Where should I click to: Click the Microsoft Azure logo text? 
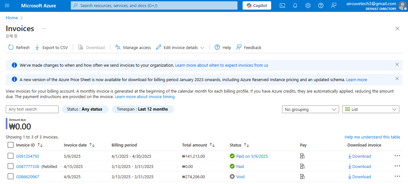tap(38, 6)
